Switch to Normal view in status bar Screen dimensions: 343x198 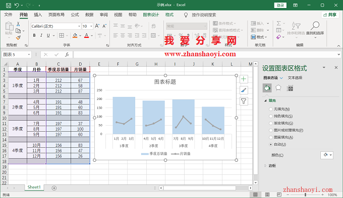(x=255, y=194)
